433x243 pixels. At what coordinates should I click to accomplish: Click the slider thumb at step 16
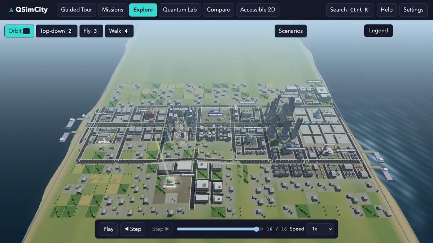point(257,229)
